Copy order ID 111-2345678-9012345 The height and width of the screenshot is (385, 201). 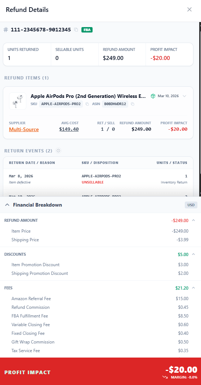pyautogui.click(x=76, y=30)
